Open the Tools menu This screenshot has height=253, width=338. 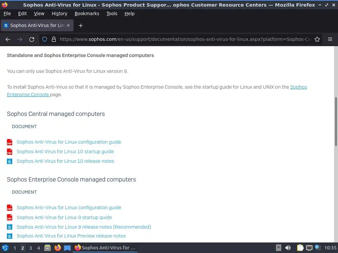coord(112,14)
